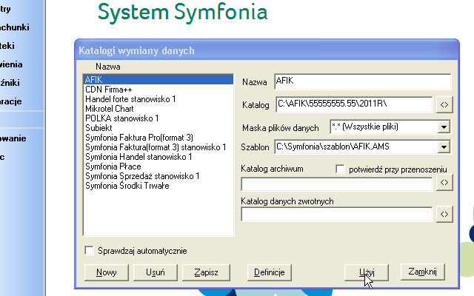474x296 pixels.
Task: Browse for the Katalog archiwum folder
Action: tap(444, 183)
